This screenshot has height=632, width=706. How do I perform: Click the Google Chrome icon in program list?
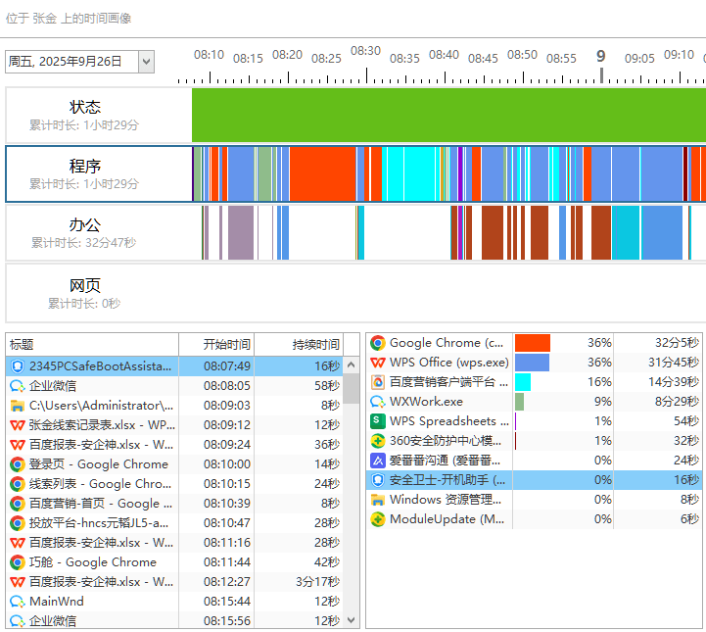point(377,343)
